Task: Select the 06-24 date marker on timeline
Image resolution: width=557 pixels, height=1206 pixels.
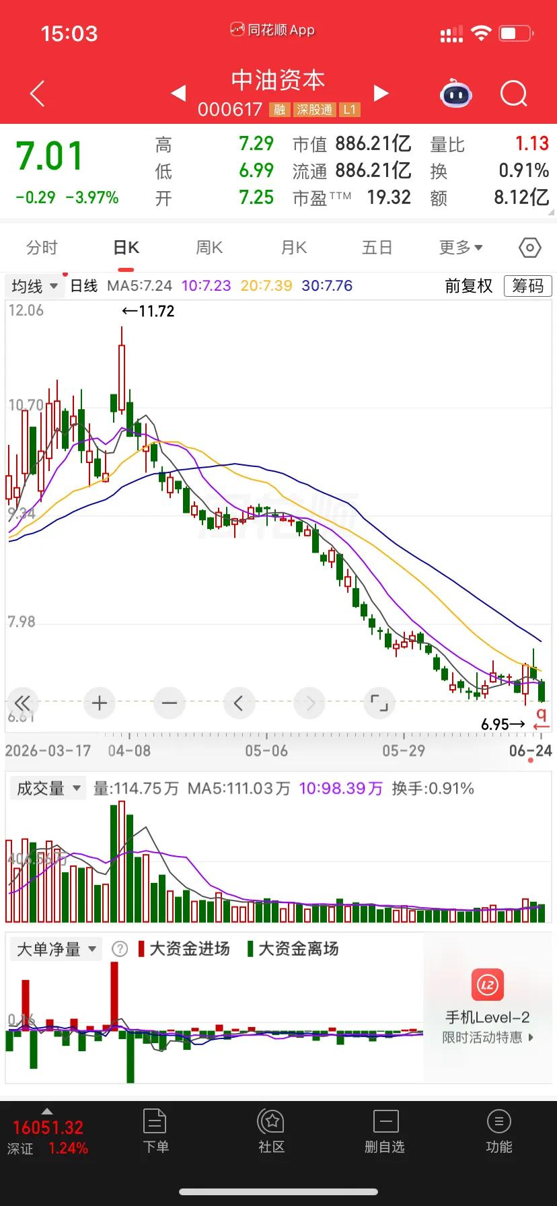Action: tap(531, 750)
